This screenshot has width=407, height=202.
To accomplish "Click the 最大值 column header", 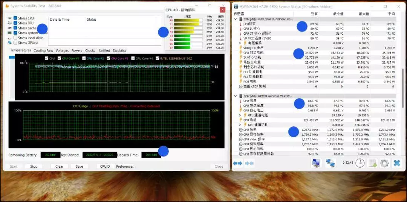I will (x=364, y=14).
